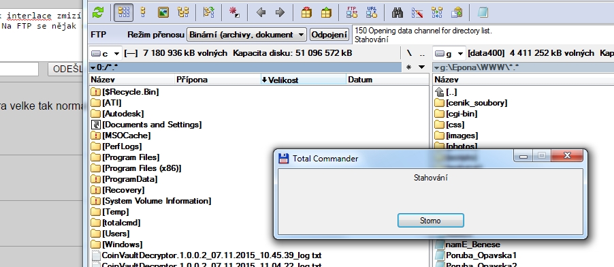Viewport: 614px width, 267px height.
Task: Click the Odpojení disconnect button
Action: [x=329, y=35]
